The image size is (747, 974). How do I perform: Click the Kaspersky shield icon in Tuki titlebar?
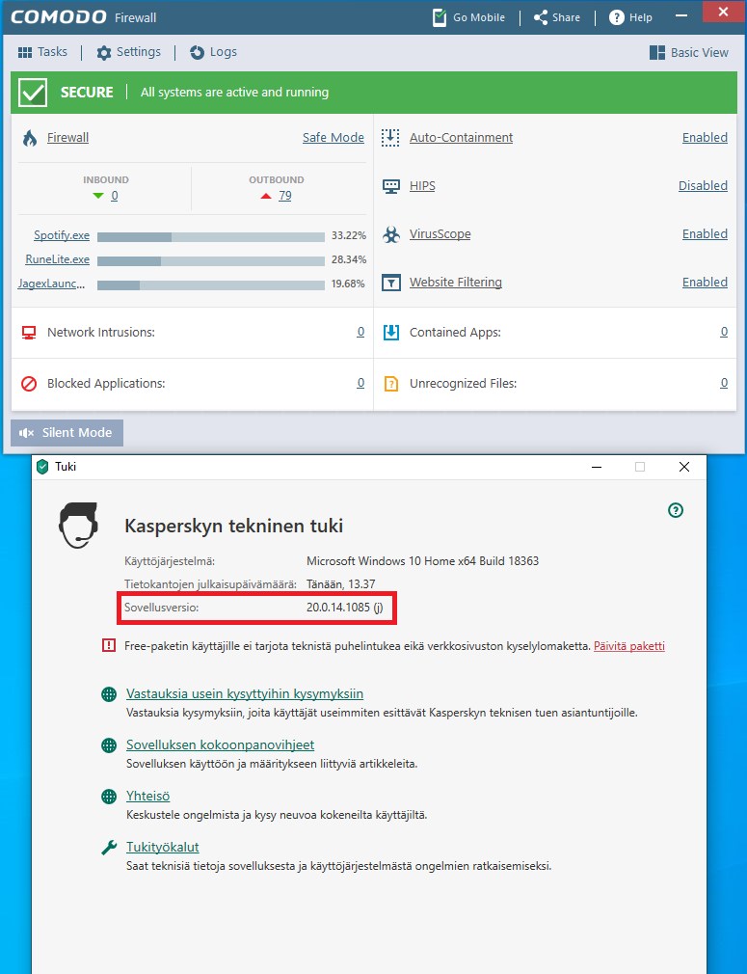(x=42, y=467)
